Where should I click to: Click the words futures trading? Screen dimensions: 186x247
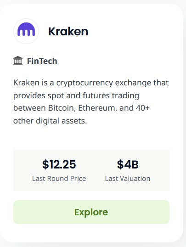tap(111, 95)
